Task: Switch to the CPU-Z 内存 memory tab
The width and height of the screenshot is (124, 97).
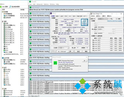Action: [66, 16]
